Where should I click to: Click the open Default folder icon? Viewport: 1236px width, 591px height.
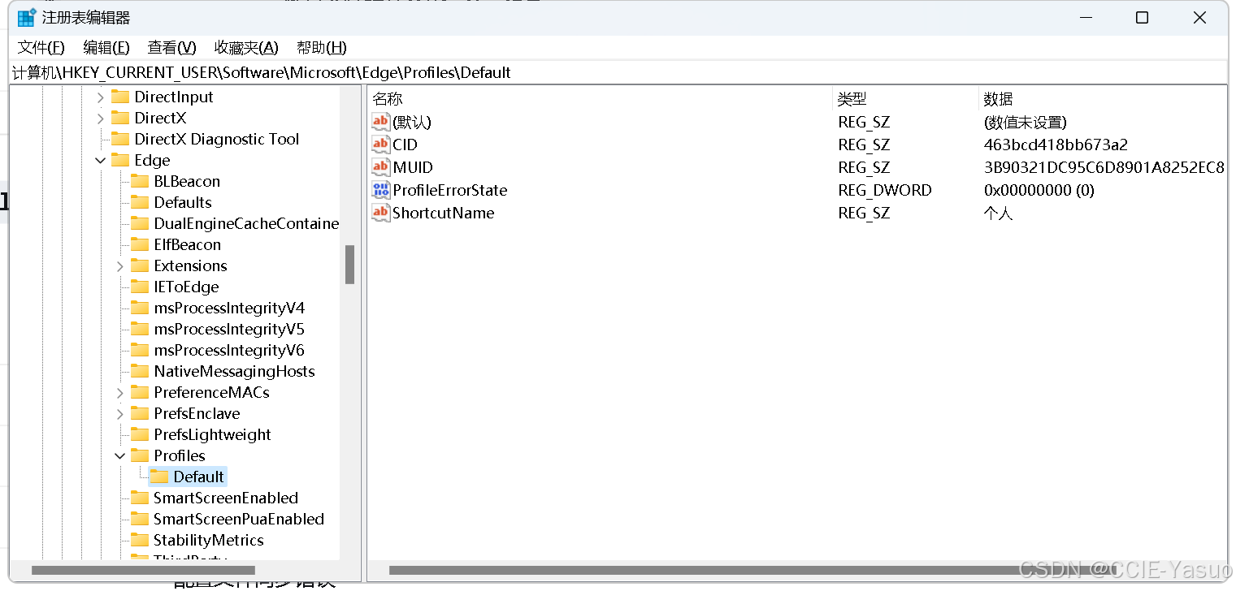coord(159,477)
